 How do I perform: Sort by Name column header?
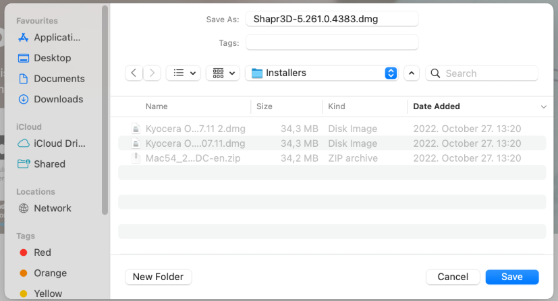(x=157, y=106)
